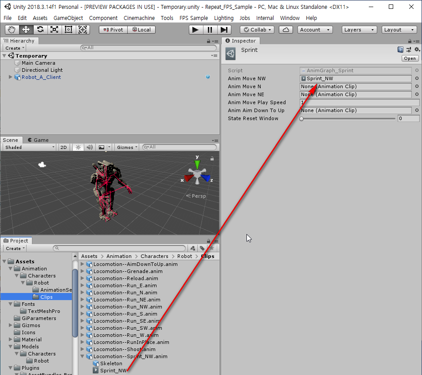The image size is (422, 375).
Task: Open Hierarchy Create dropdown
Action: [x=15, y=48]
